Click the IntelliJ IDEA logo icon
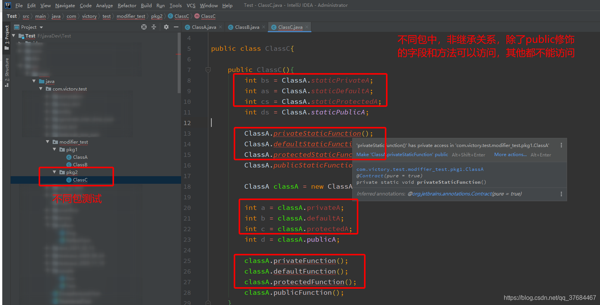The width and height of the screenshot is (600, 305). click(8, 5)
